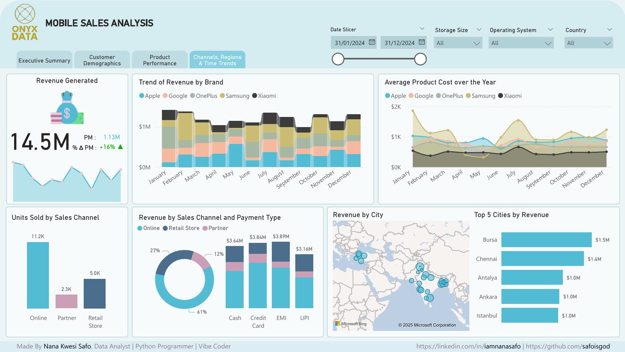Viewport: 625px width, 352px height.
Task: Select Google legend in Trend of Revenue
Action: coord(175,96)
